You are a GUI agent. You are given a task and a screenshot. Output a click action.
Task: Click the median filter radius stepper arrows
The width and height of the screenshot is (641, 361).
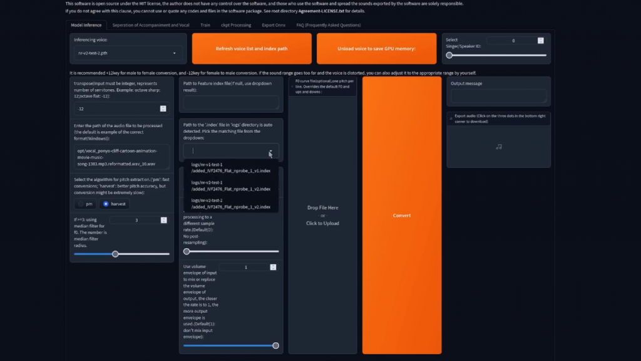point(163,220)
